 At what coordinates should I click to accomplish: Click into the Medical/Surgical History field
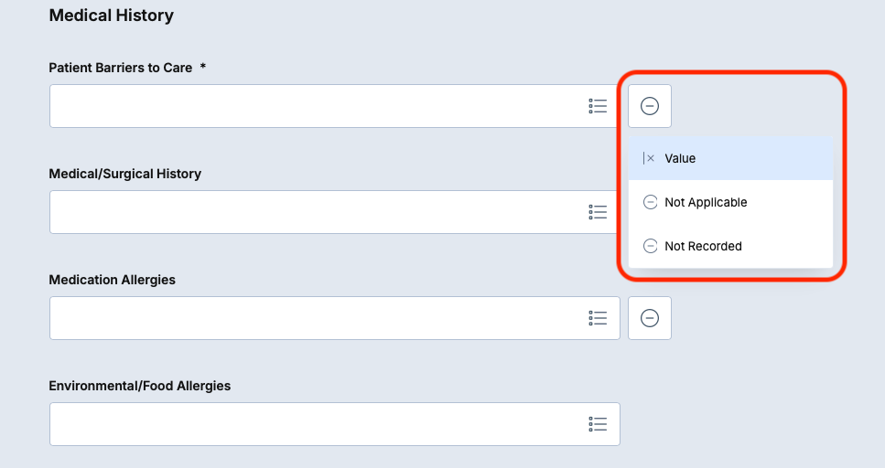point(311,212)
